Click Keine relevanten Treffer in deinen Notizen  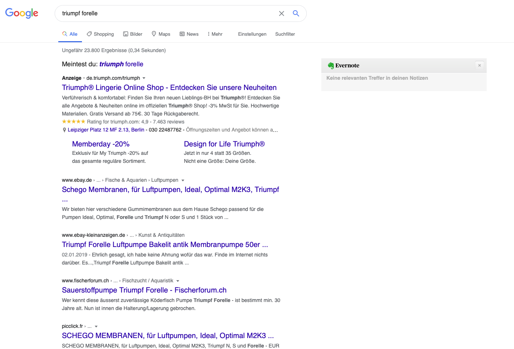[377, 78]
